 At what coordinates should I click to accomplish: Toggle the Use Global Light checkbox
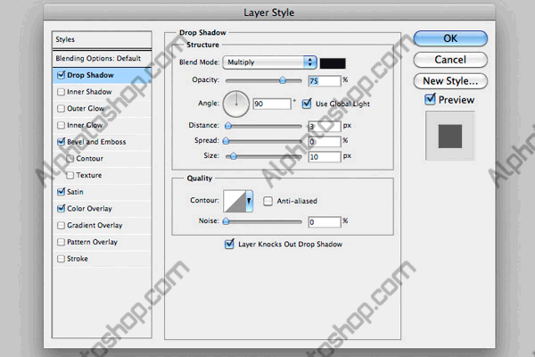[307, 104]
